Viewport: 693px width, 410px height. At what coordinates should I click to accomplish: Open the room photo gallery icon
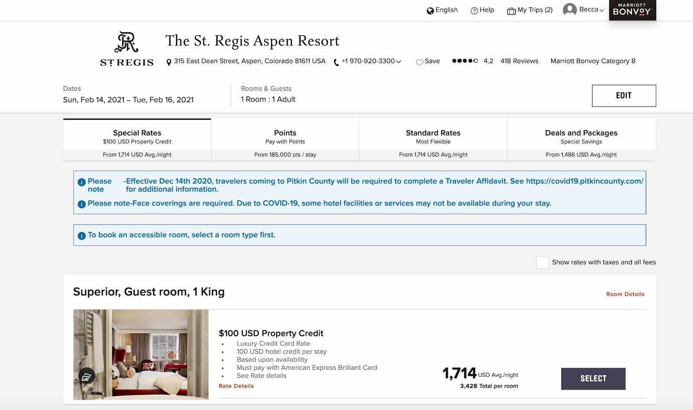pyautogui.click(x=87, y=377)
